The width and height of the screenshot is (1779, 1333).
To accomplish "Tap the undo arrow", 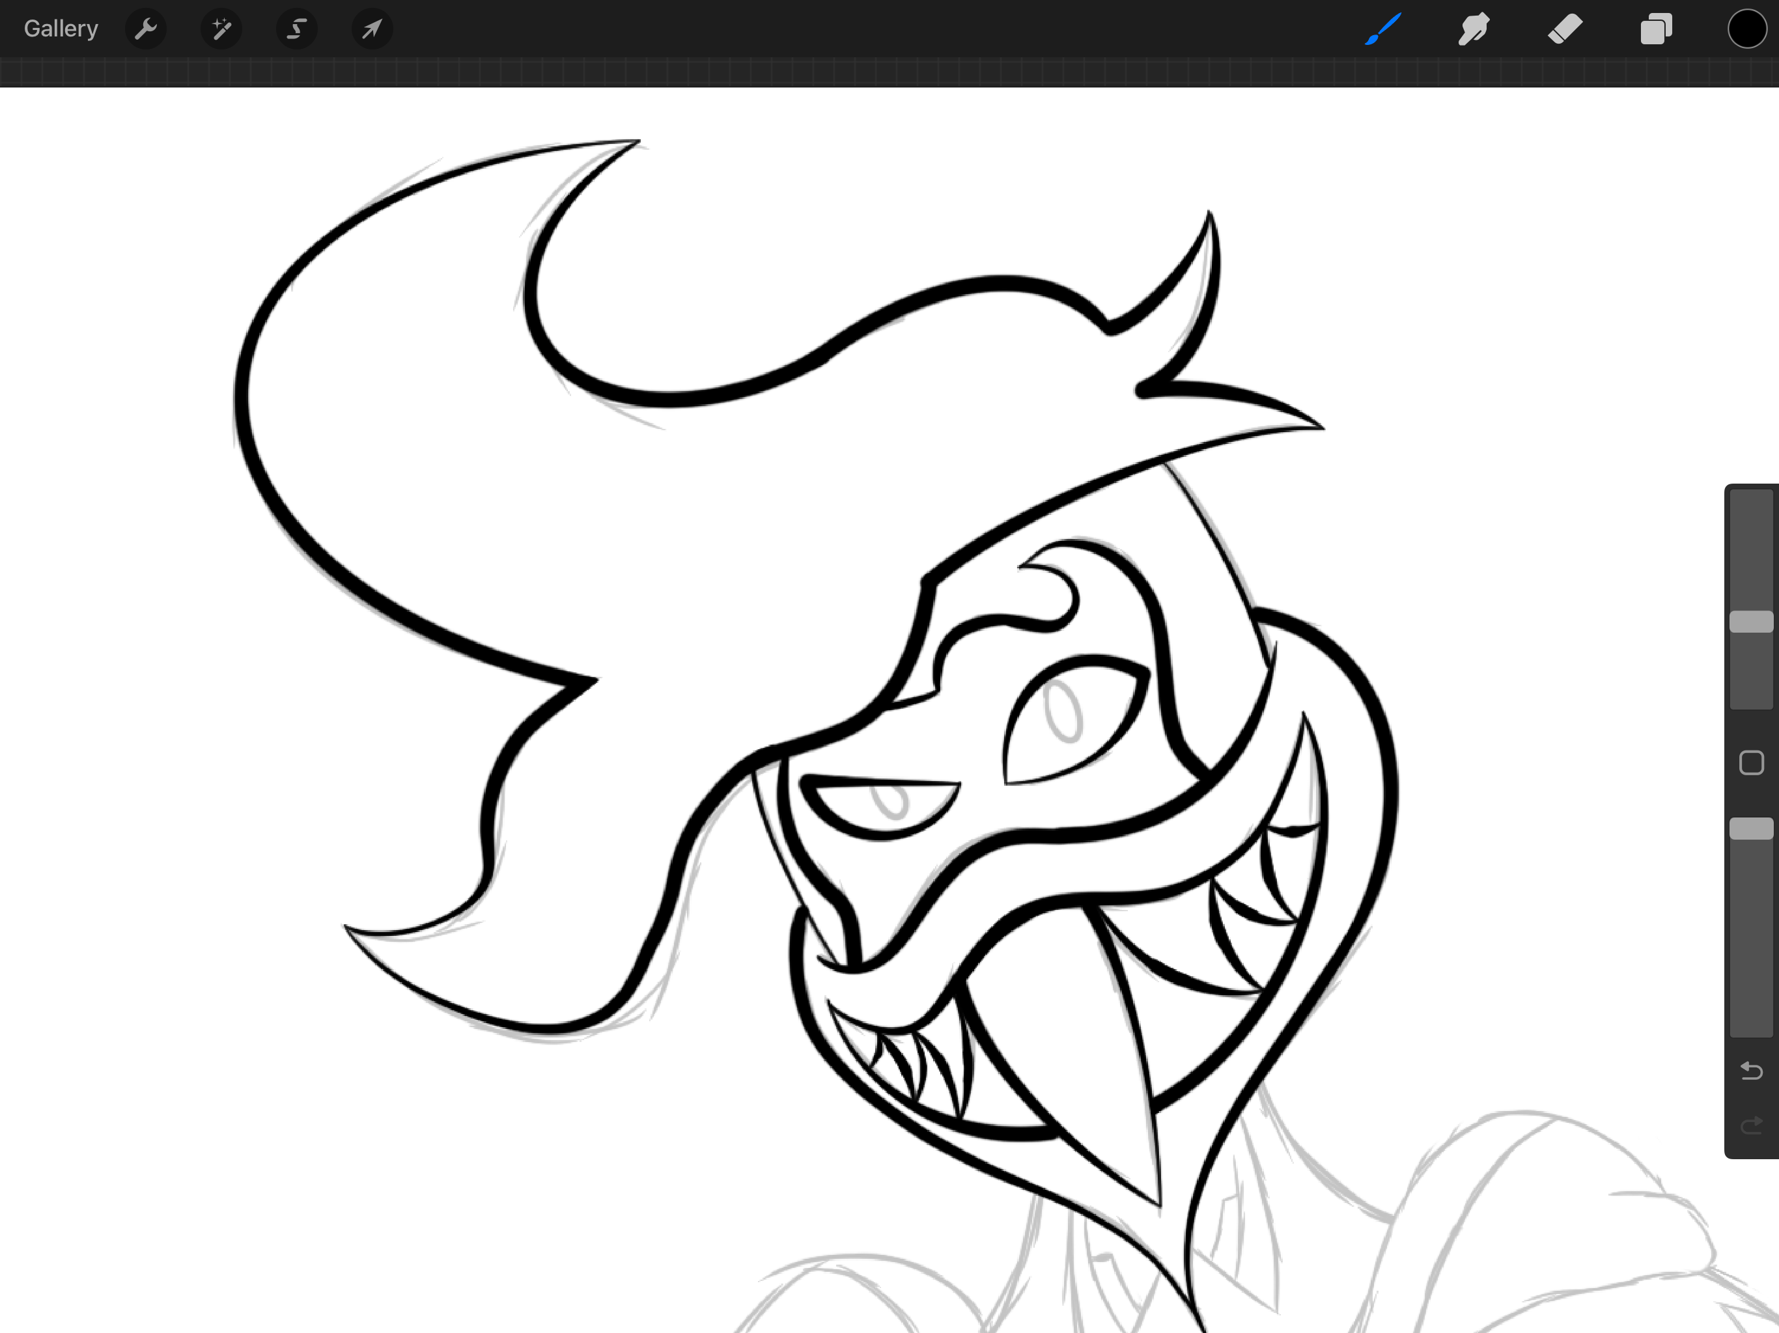I will pyautogui.click(x=1751, y=1071).
